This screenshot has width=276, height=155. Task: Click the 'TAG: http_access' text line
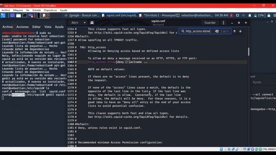coord(93,47)
